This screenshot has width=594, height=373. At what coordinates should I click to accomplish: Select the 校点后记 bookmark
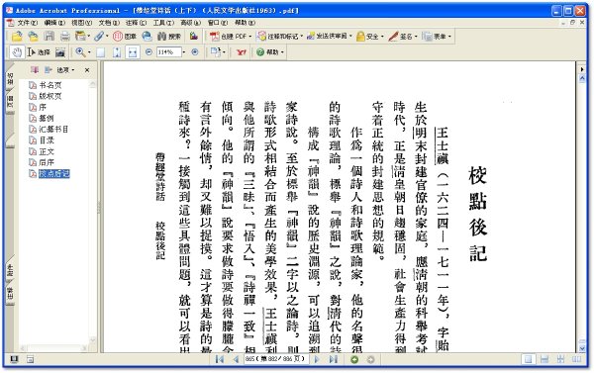54,173
